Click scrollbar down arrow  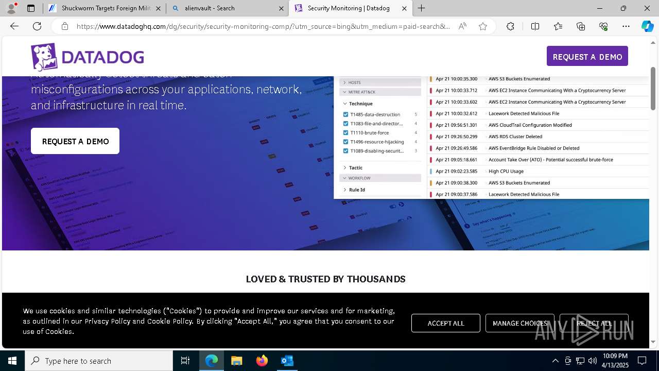(x=653, y=342)
